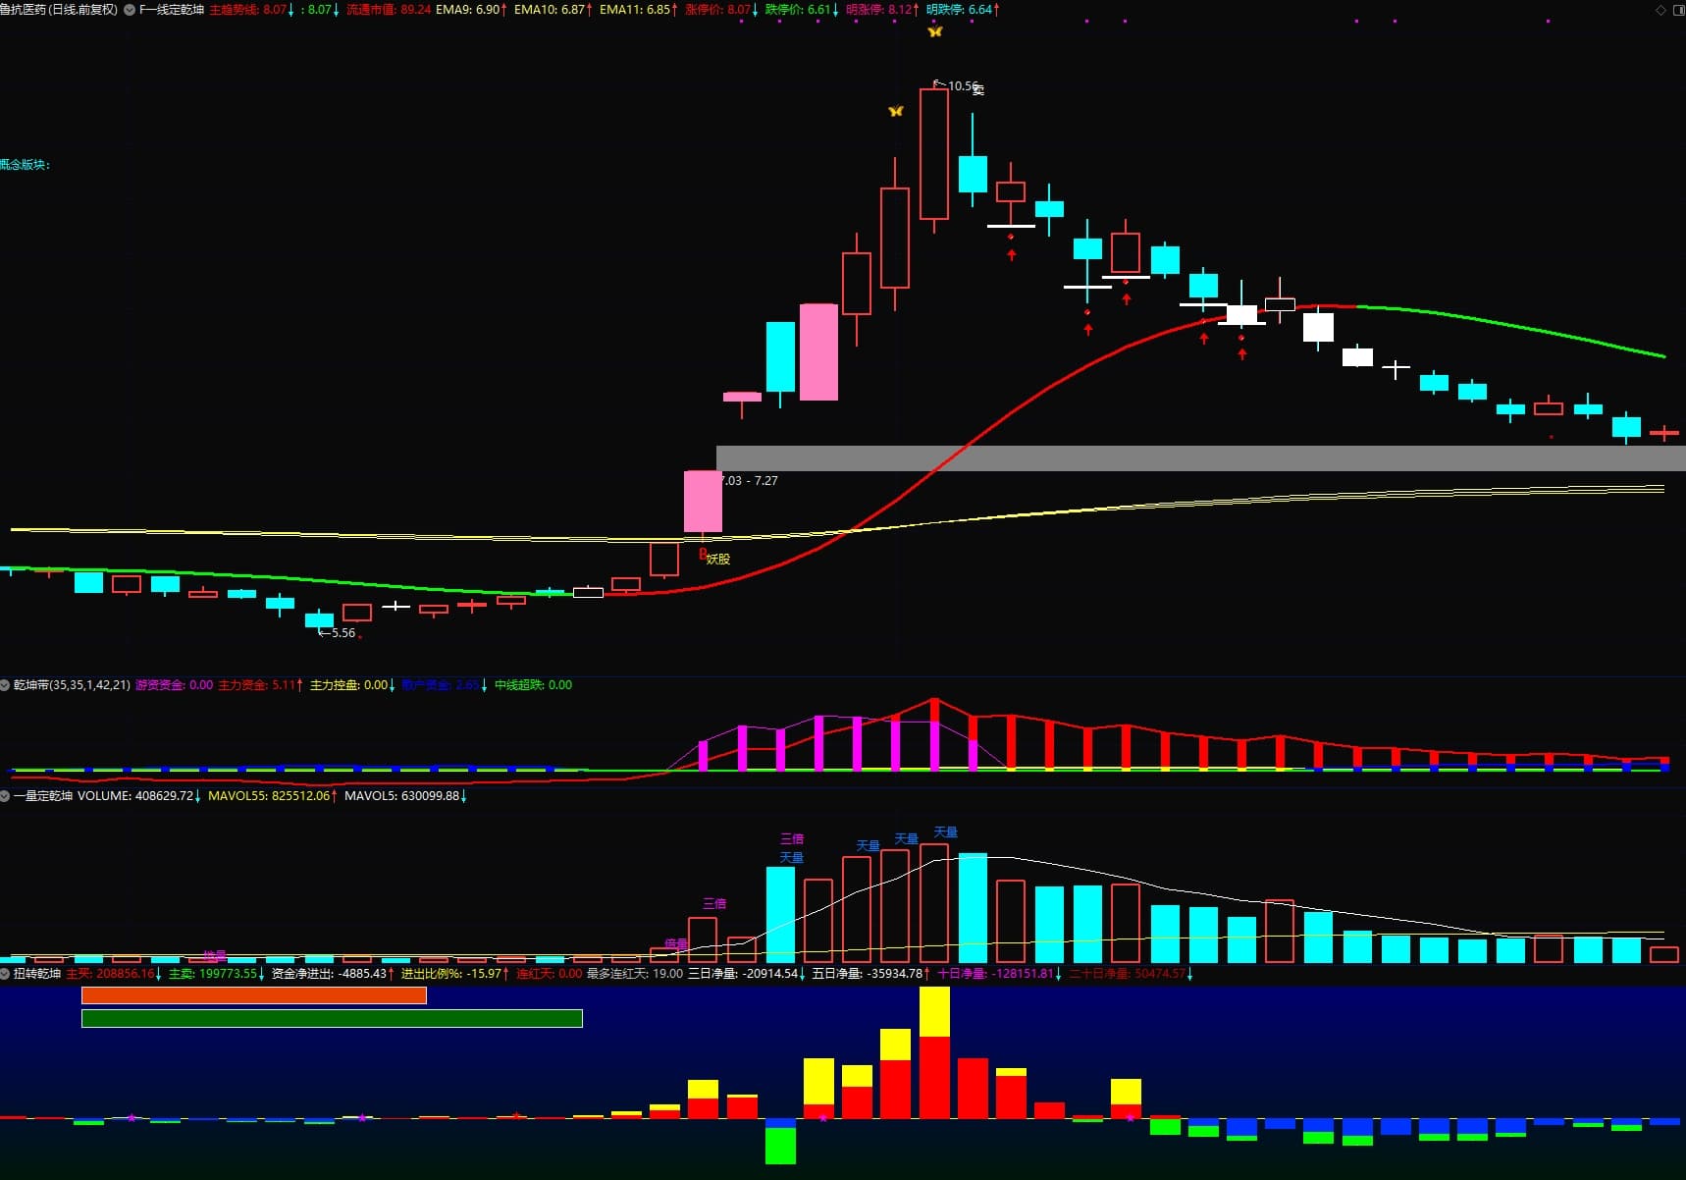Click the butterfly icon left of the peak candle

[x=895, y=112]
